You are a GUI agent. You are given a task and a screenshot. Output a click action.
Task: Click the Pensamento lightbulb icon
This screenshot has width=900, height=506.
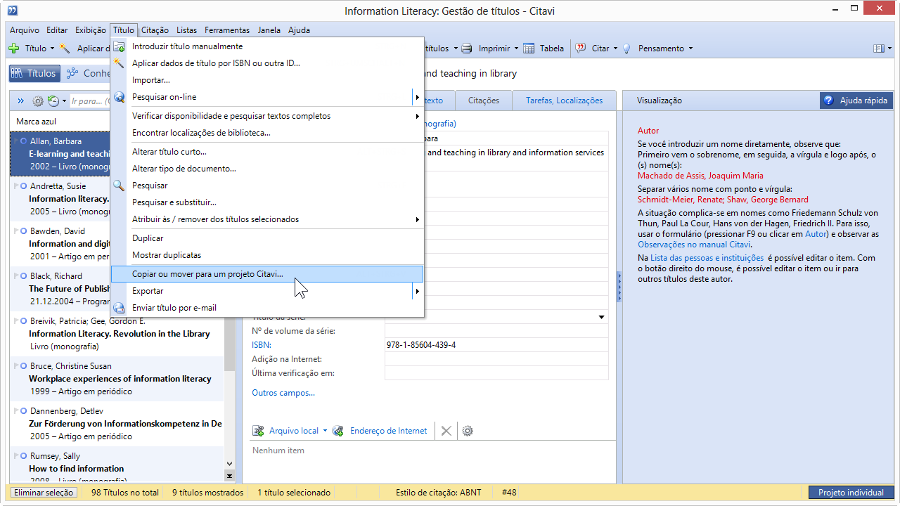626,48
